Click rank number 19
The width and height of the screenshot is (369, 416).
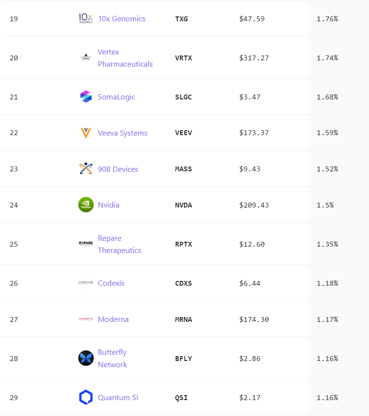tap(14, 19)
